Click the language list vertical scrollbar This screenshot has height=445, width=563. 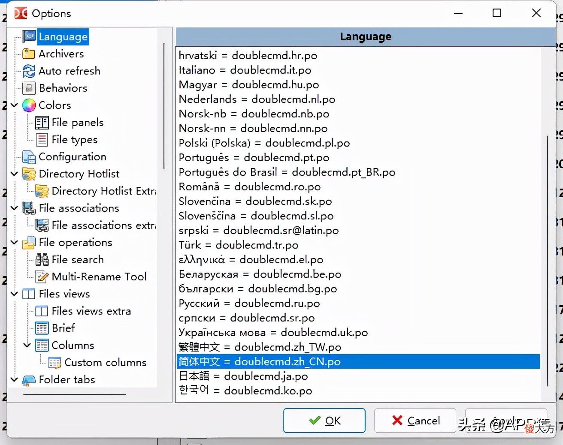coord(548,262)
